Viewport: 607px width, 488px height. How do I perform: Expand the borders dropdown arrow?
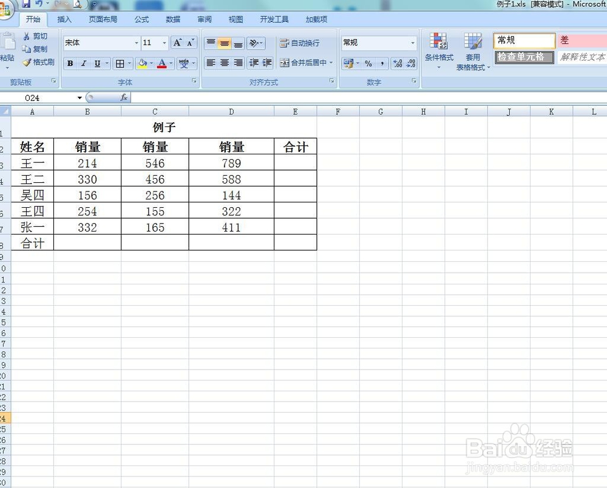129,64
